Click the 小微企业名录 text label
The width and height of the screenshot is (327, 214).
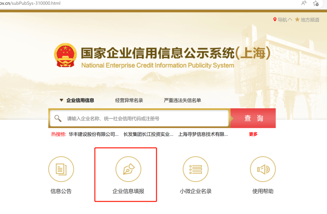click(196, 191)
